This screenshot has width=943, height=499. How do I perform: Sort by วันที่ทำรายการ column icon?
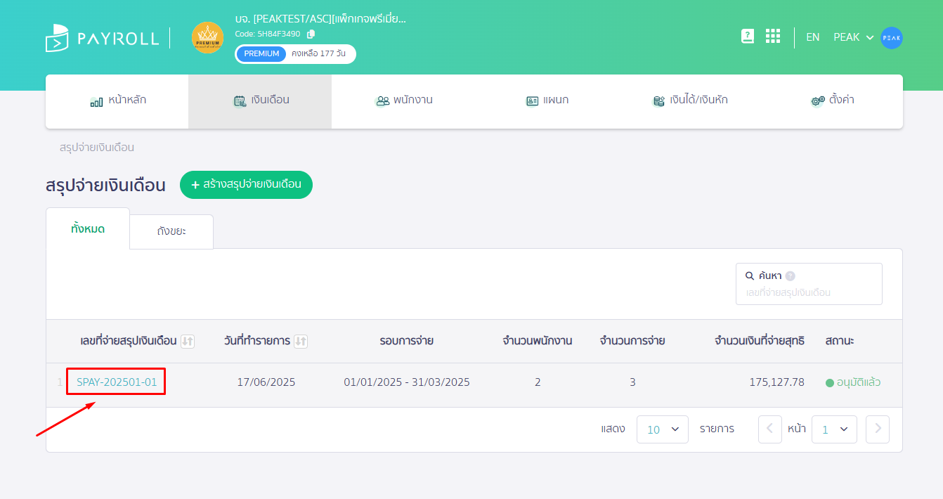click(x=301, y=342)
